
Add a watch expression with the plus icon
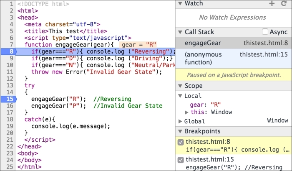tap(272, 3)
